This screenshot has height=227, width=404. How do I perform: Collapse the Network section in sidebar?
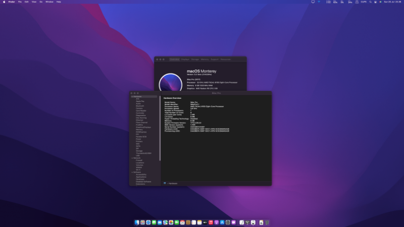(x=132, y=158)
